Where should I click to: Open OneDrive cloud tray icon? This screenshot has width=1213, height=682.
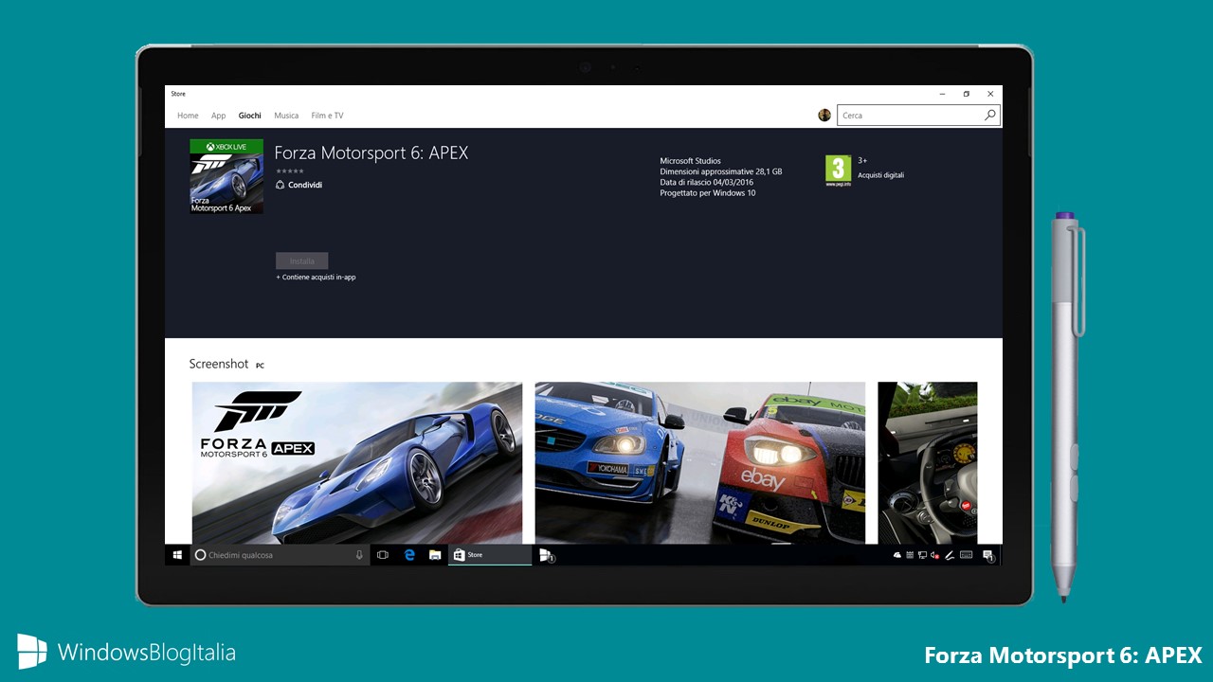point(897,555)
